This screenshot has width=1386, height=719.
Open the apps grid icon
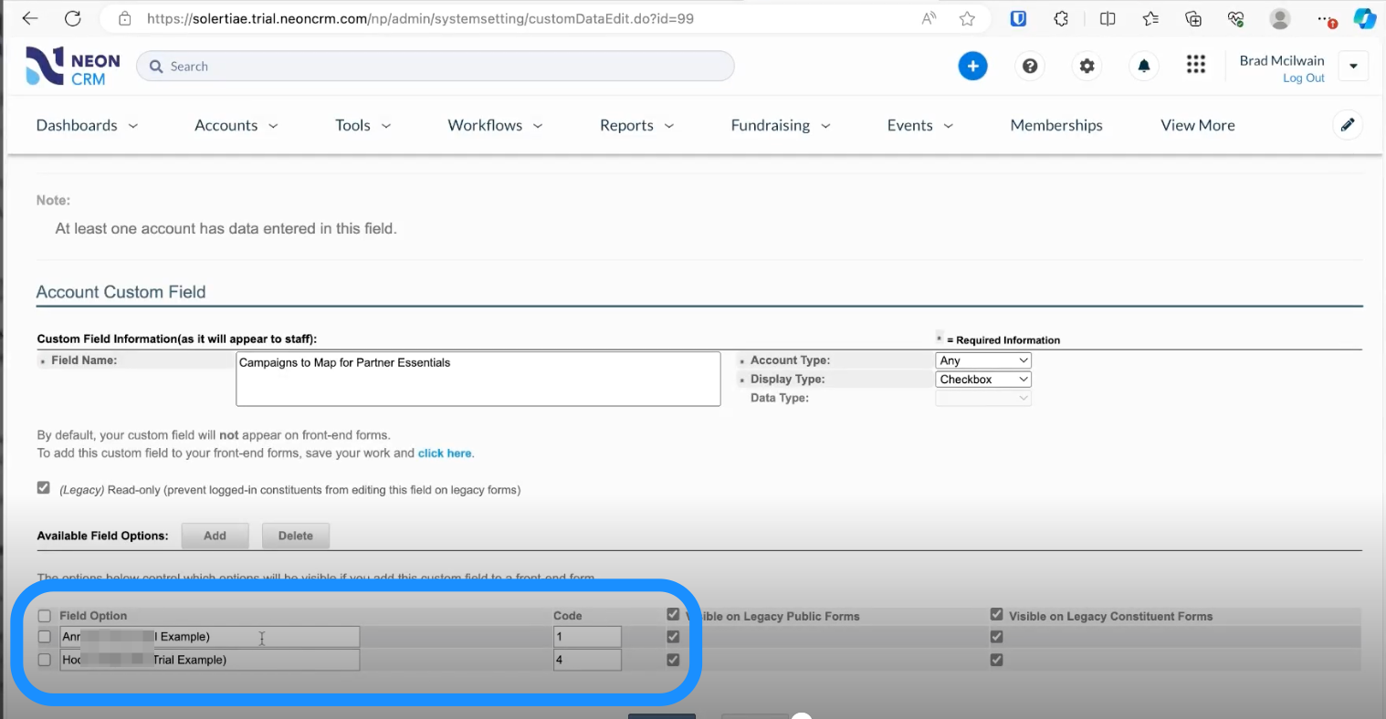pos(1196,64)
